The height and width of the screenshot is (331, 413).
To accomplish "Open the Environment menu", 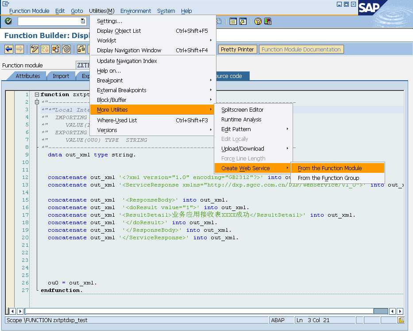I will [x=135, y=11].
